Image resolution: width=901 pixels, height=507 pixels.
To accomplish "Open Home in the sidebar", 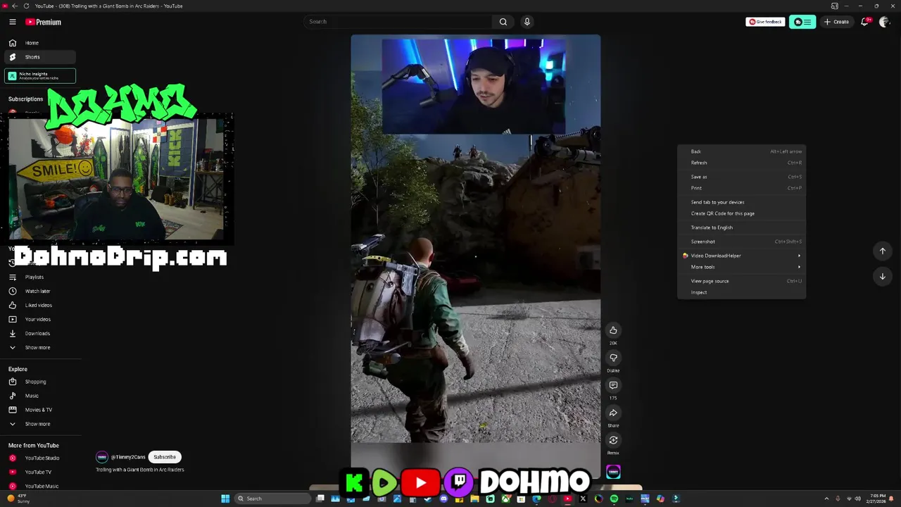I will tap(39, 43).
